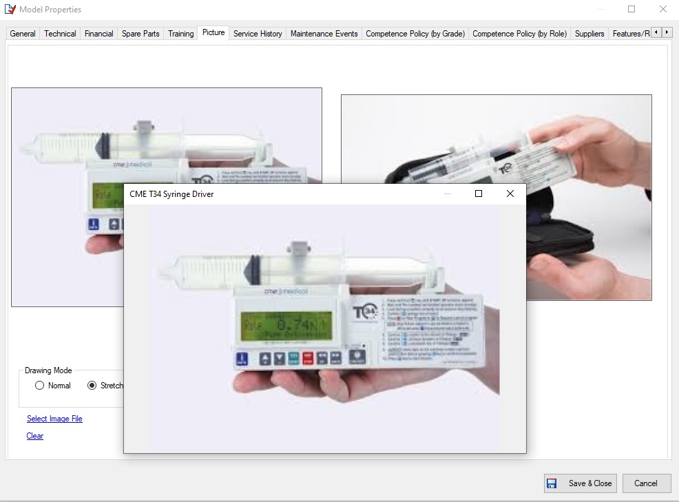Select the Training tab
Image resolution: width=679 pixels, height=502 pixels.
(180, 34)
